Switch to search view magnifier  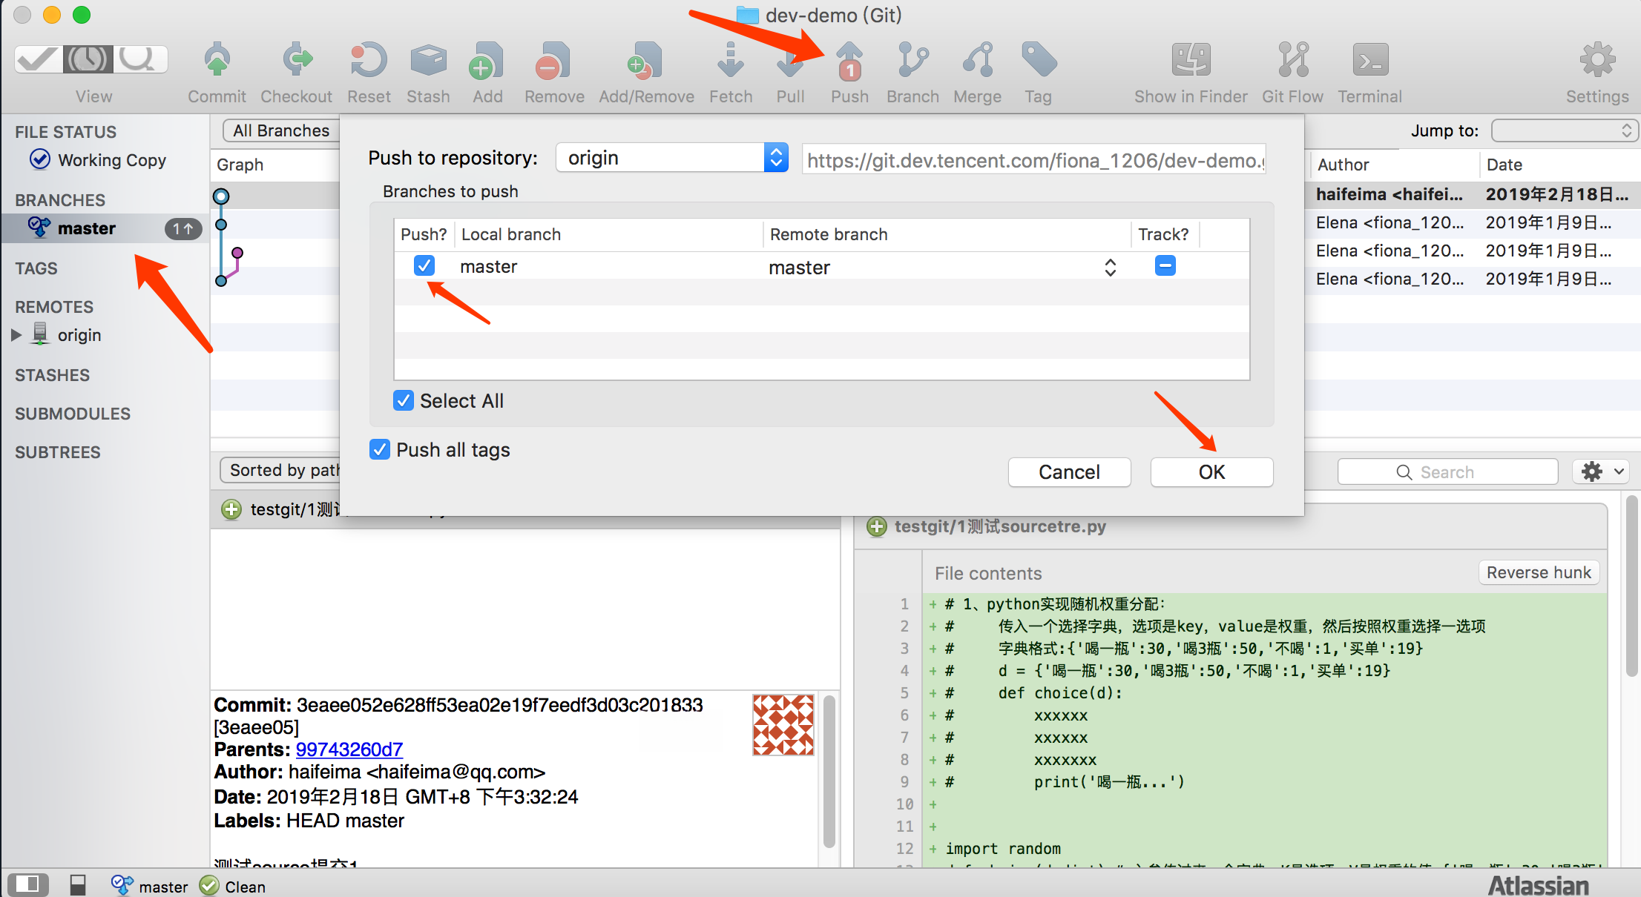140,59
